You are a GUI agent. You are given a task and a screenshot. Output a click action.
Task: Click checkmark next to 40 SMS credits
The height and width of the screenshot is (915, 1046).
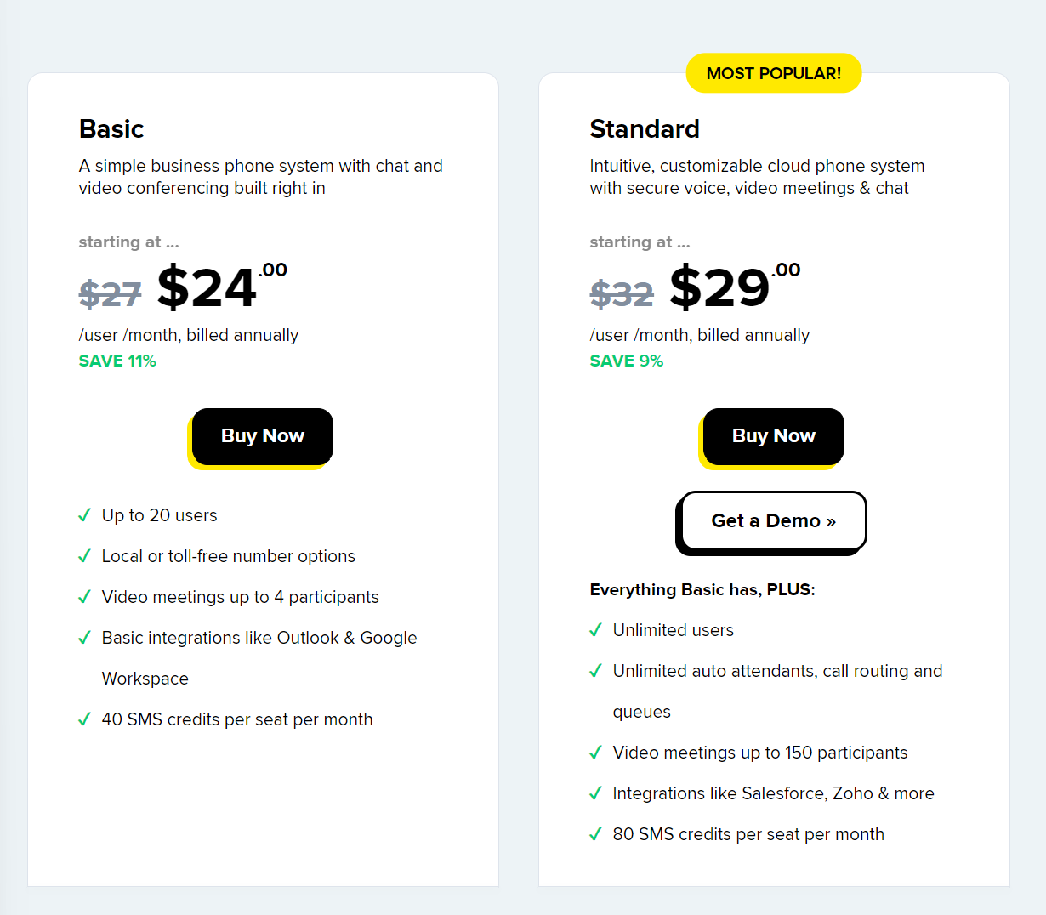pos(84,719)
